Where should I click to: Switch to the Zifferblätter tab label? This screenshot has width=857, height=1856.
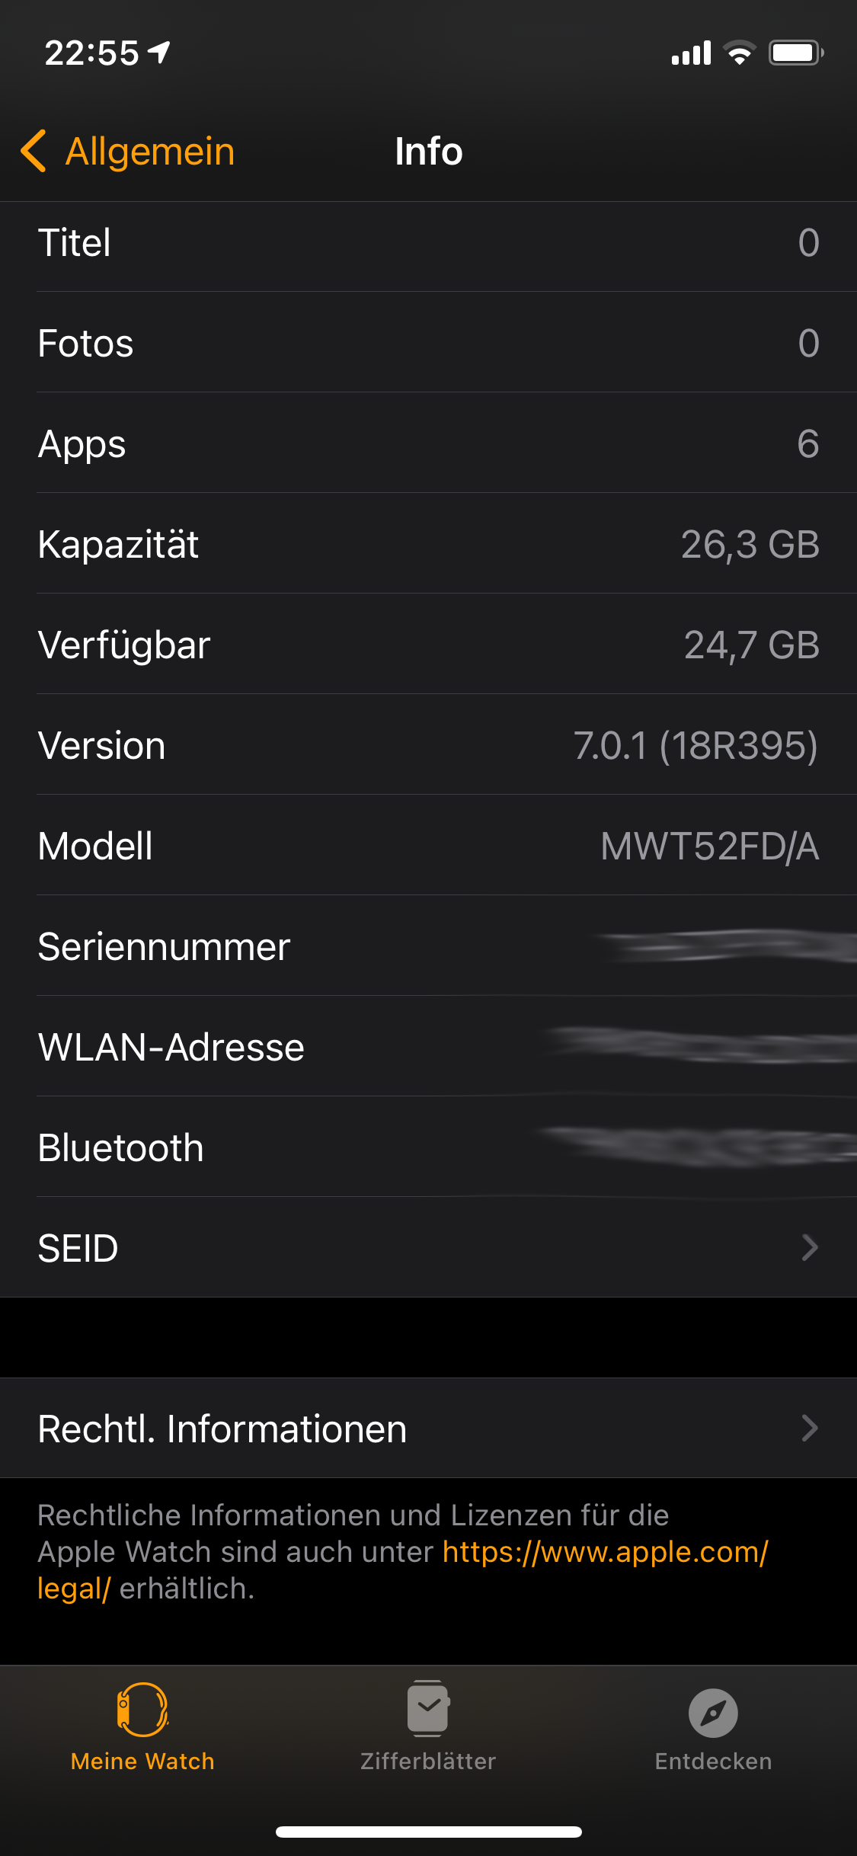click(428, 1762)
